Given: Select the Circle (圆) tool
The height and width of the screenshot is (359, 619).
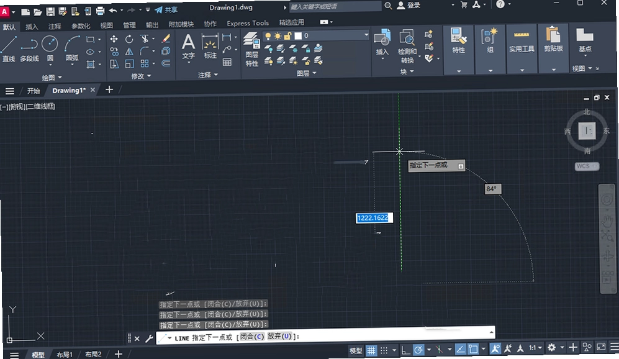Looking at the screenshot, I should 50,48.
